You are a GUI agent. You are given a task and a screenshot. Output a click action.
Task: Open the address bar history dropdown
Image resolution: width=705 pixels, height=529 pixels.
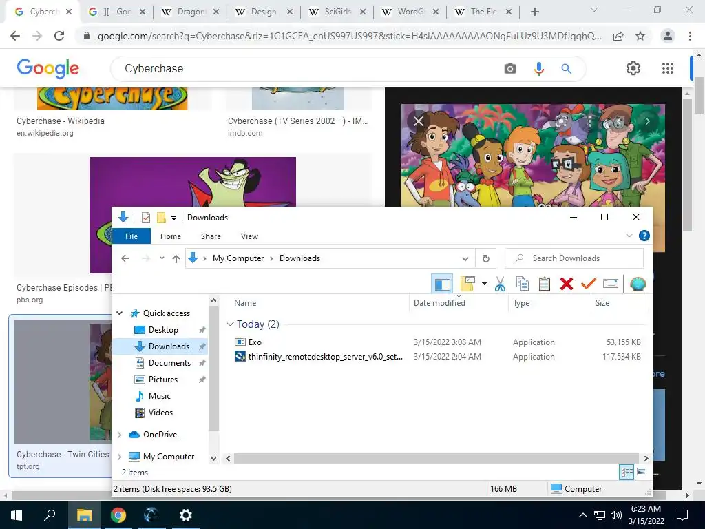click(465, 259)
